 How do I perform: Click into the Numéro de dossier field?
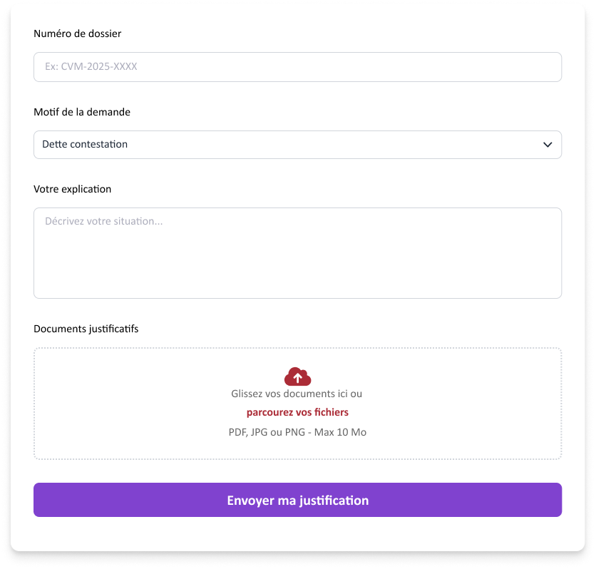pyautogui.click(x=297, y=67)
